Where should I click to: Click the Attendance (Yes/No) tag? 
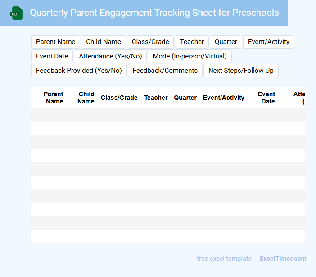click(x=110, y=56)
